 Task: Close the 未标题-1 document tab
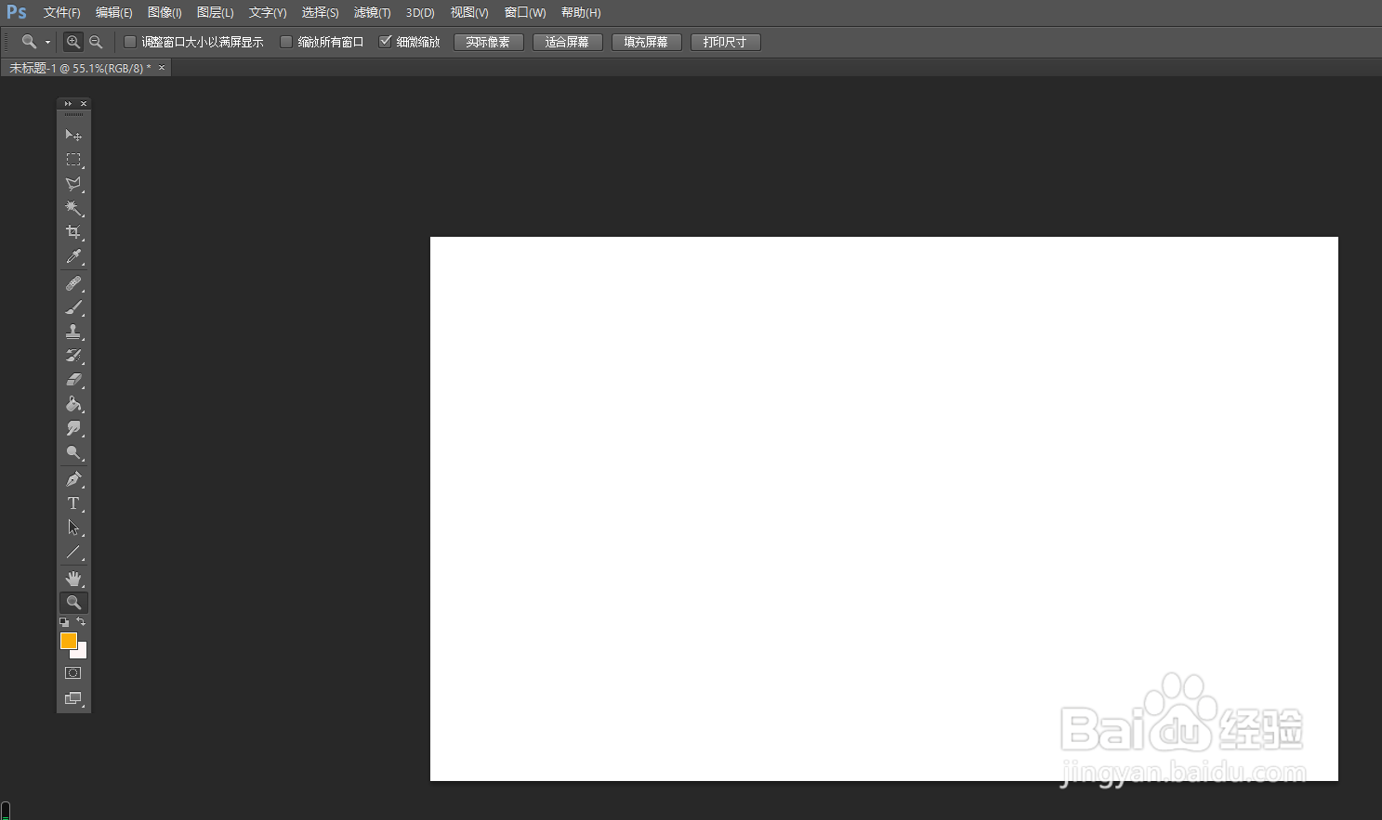click(x=162, y=68)
